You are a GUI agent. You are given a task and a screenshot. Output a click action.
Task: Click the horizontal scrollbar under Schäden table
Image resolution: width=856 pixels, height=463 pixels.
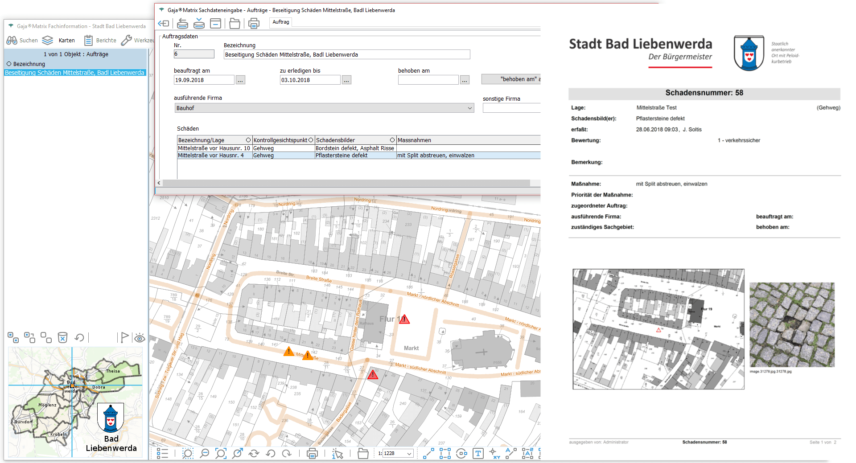coord(346,183)
